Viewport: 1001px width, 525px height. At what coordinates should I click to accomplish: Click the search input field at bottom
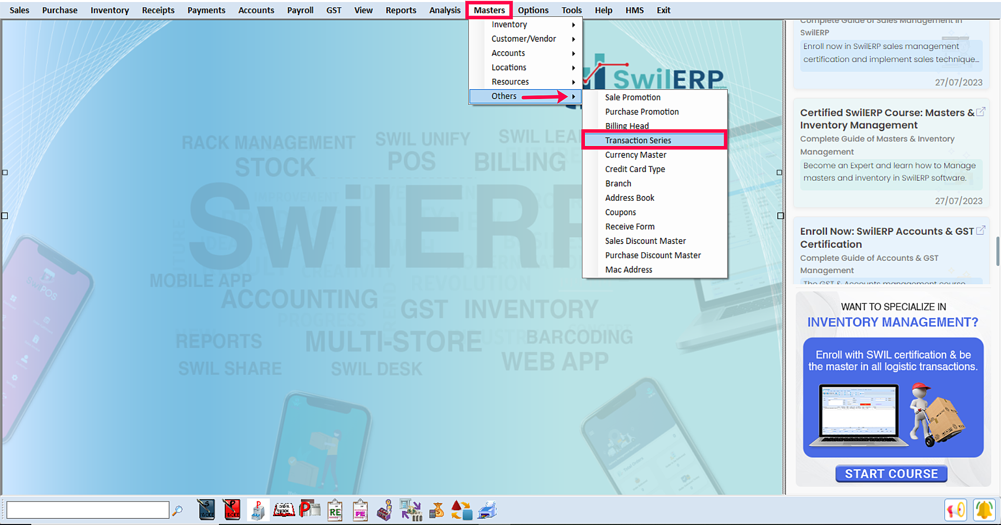[88, 510]
